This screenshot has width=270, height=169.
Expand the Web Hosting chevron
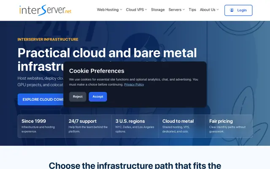[x=121, y=10]
